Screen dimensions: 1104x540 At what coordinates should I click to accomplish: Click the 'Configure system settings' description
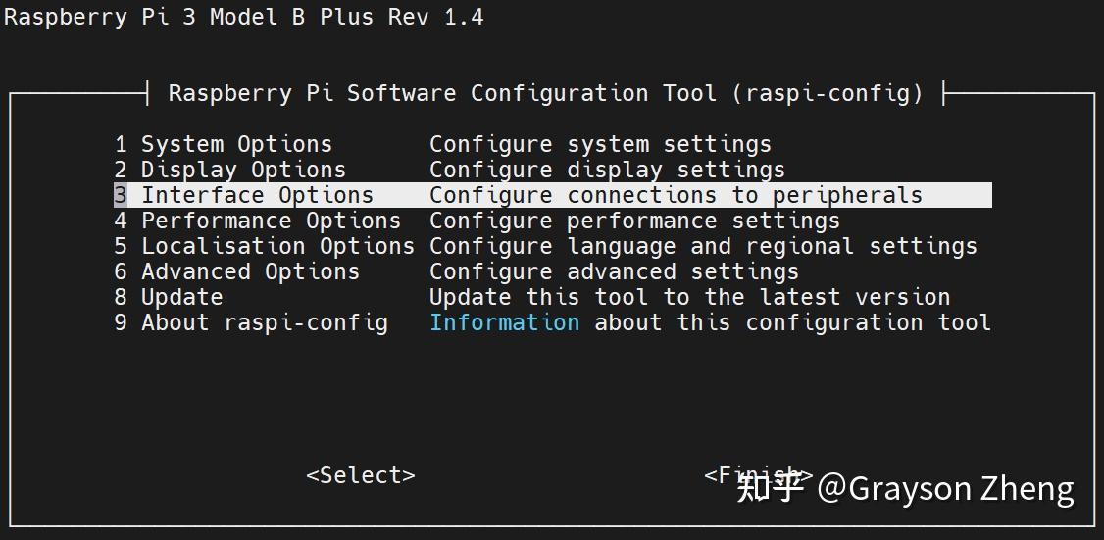click(600, 144)
